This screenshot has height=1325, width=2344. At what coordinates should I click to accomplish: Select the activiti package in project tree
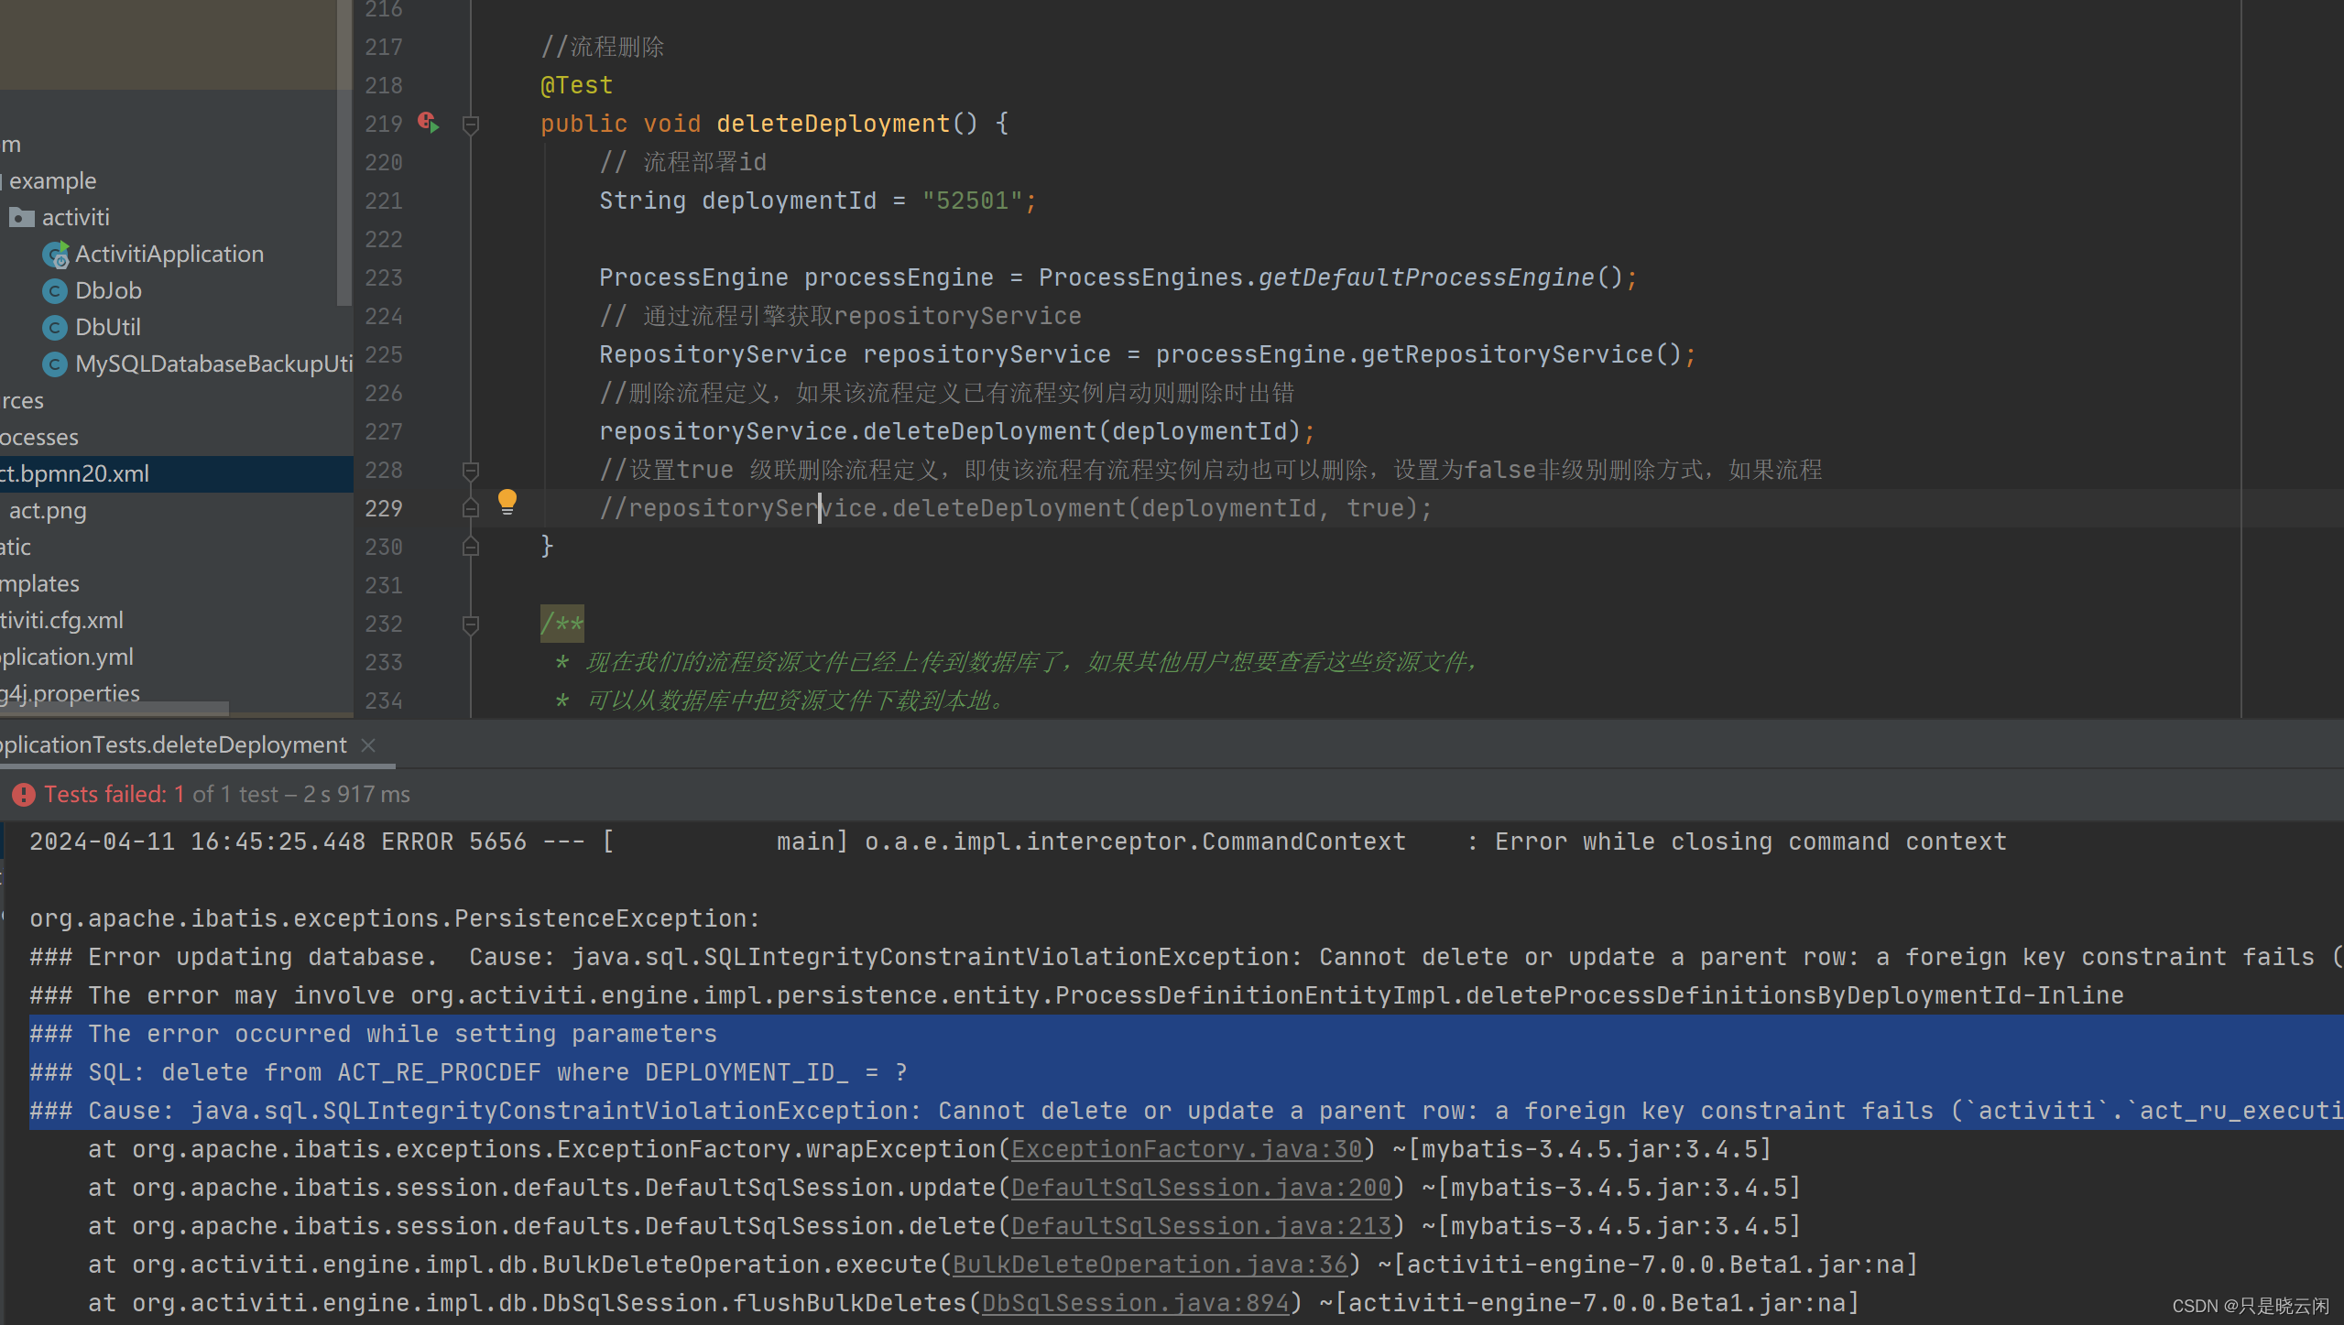[x=76, y=218]
